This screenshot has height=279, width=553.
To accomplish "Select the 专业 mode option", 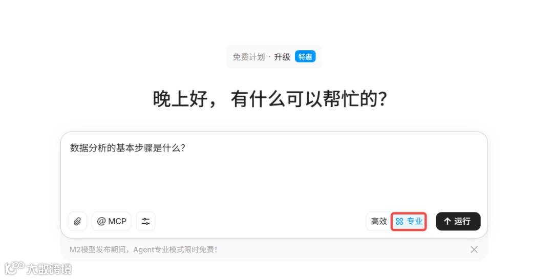I will [409, 222].
